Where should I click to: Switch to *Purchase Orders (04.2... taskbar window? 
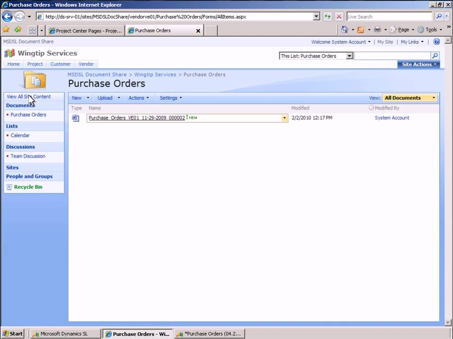(210, 334)
